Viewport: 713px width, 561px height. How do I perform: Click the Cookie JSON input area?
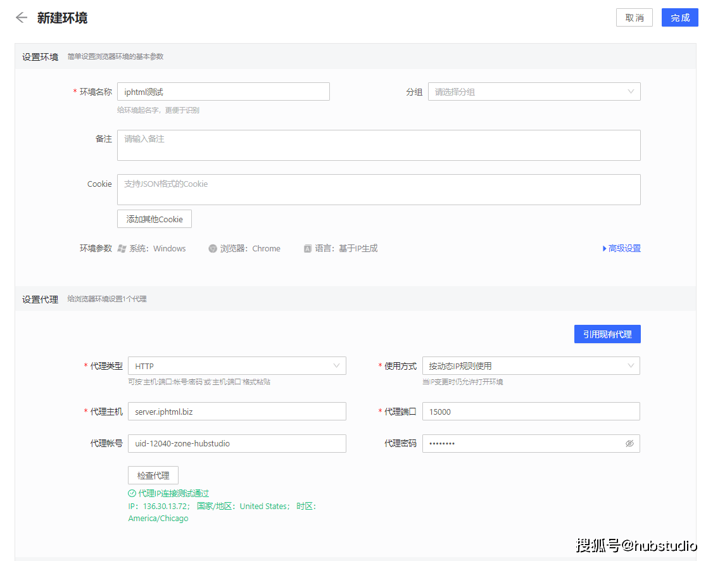pyautogui.click(x=379, y=189)
